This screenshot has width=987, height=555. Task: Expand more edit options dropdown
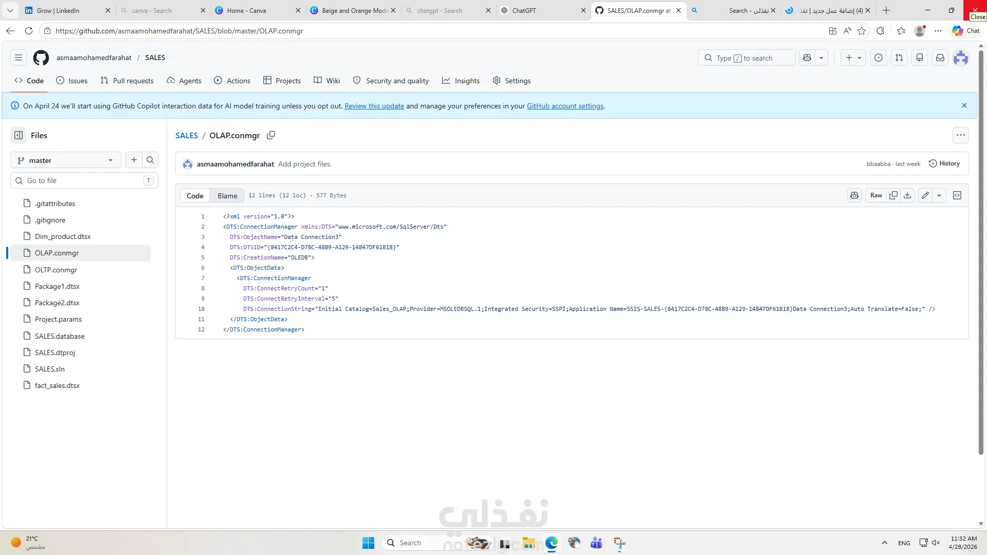tap(939, 195)
